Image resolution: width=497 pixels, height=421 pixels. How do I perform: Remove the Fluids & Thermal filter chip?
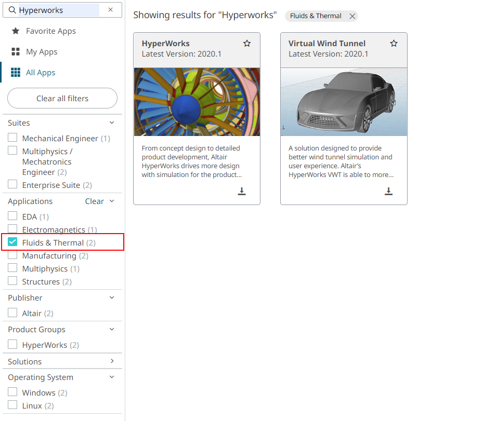(x=352, y=16)
